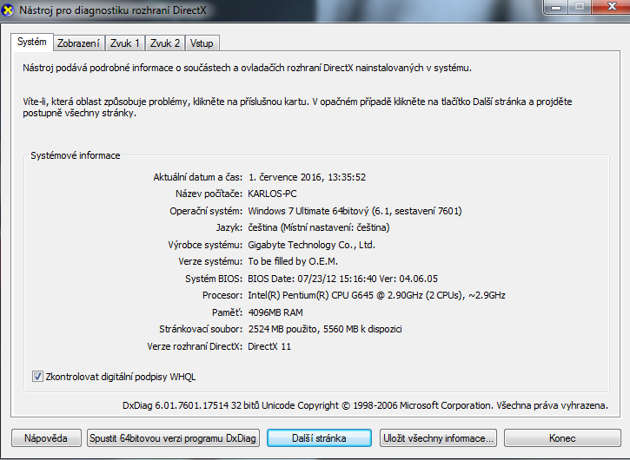Click the DxDiag 6.01.7601.17514 copyright line
The image size is (630, 460).
click(x=365, y=405)
